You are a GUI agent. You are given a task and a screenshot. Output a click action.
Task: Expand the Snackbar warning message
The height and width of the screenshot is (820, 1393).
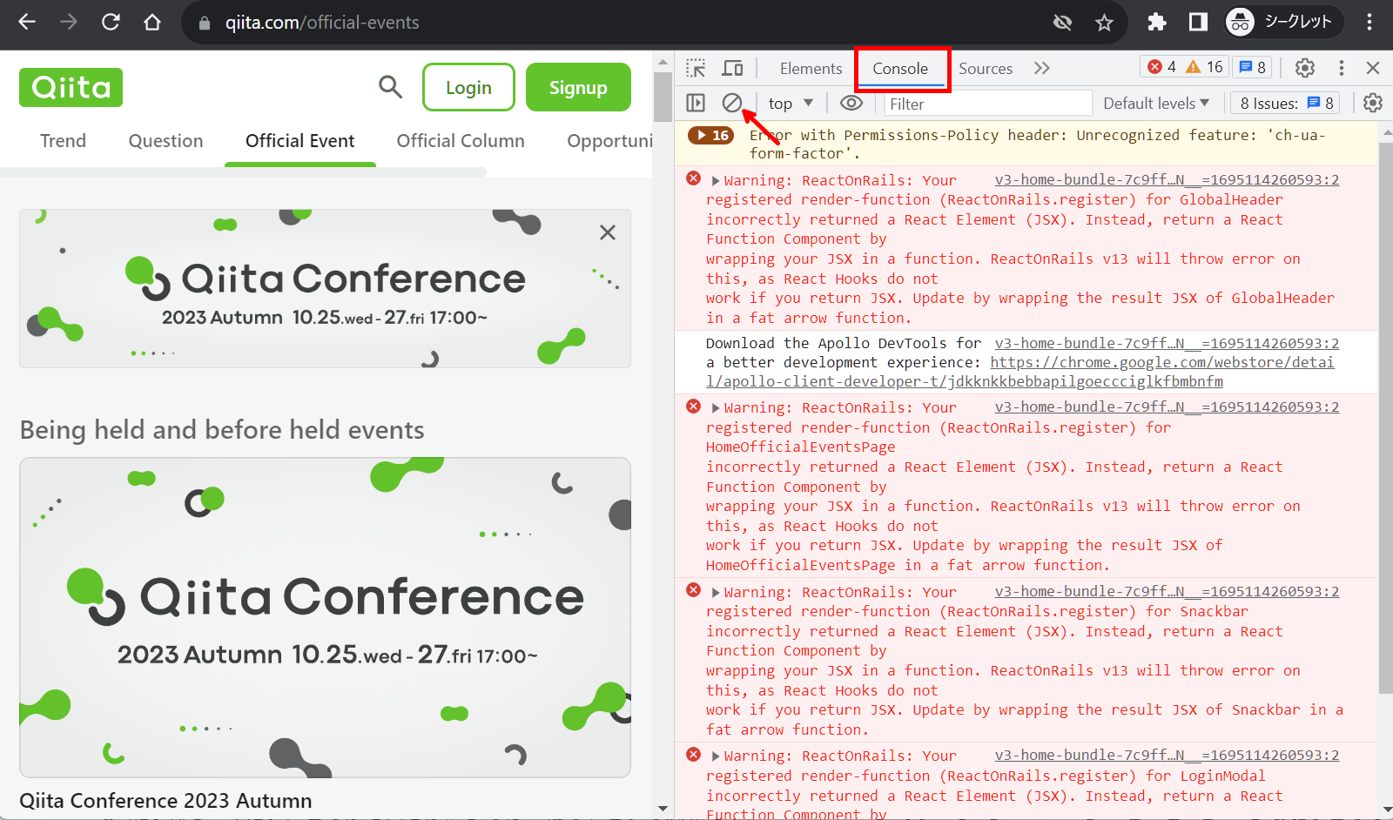pos(716,593)
